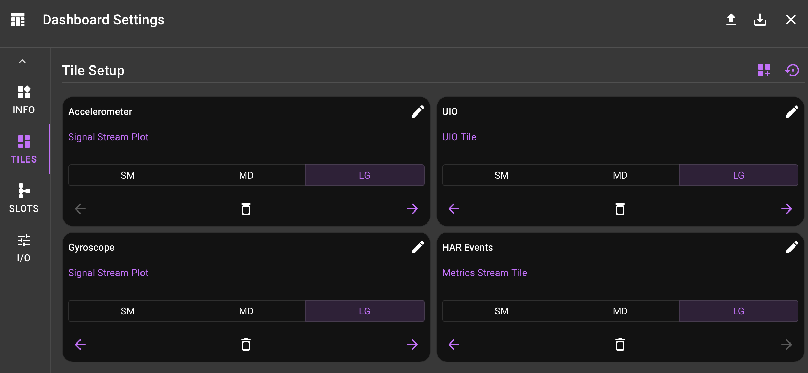Click the Accelerometer tile title
This screenshot has width=808, height=373.
tap(100, 111)
